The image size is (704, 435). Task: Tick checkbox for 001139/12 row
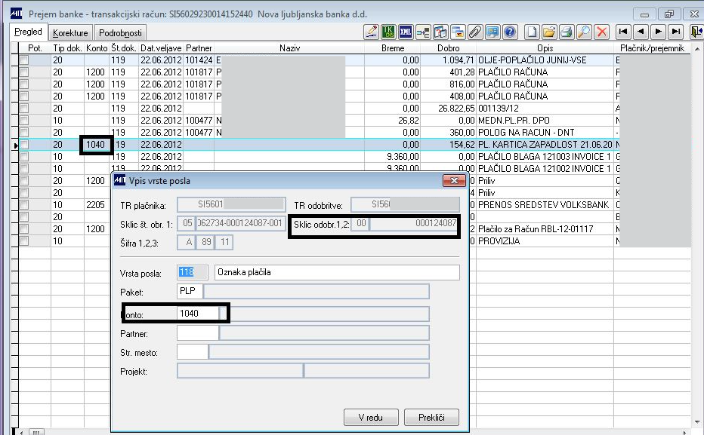(24, 109)
